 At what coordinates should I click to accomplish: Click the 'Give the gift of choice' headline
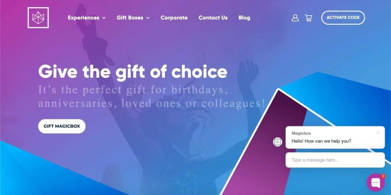(x=132, y=72)
